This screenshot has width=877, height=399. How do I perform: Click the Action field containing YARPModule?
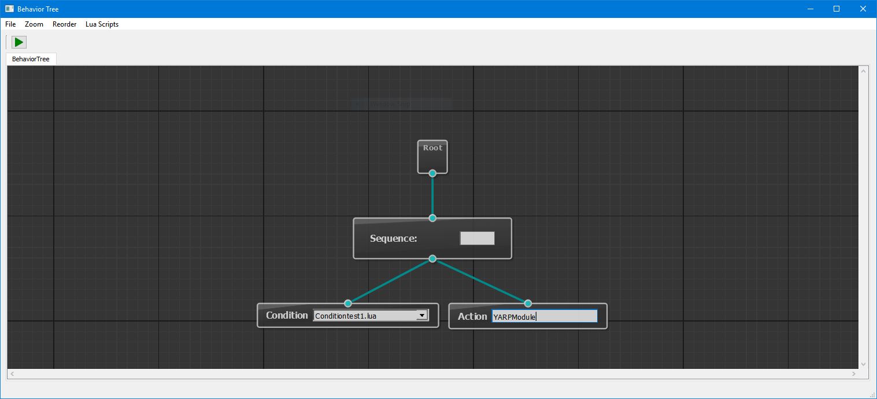pyautogui.click(x=544, y=316)
